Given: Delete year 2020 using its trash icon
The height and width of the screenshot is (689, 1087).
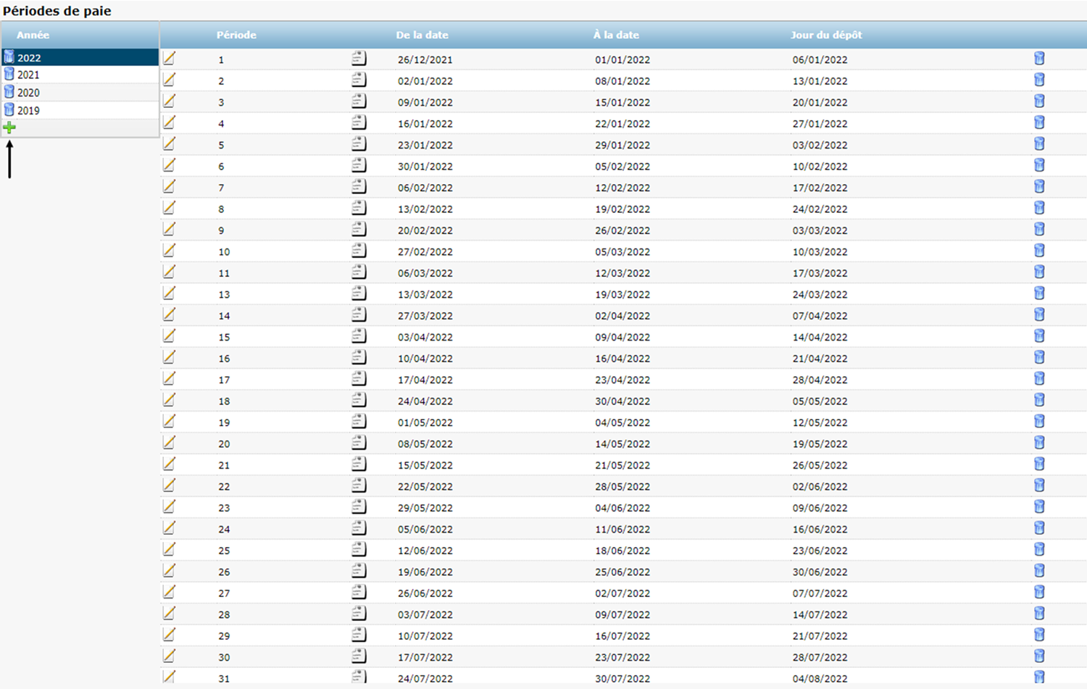Looking at the screenshot, I should tap(9, 92).
